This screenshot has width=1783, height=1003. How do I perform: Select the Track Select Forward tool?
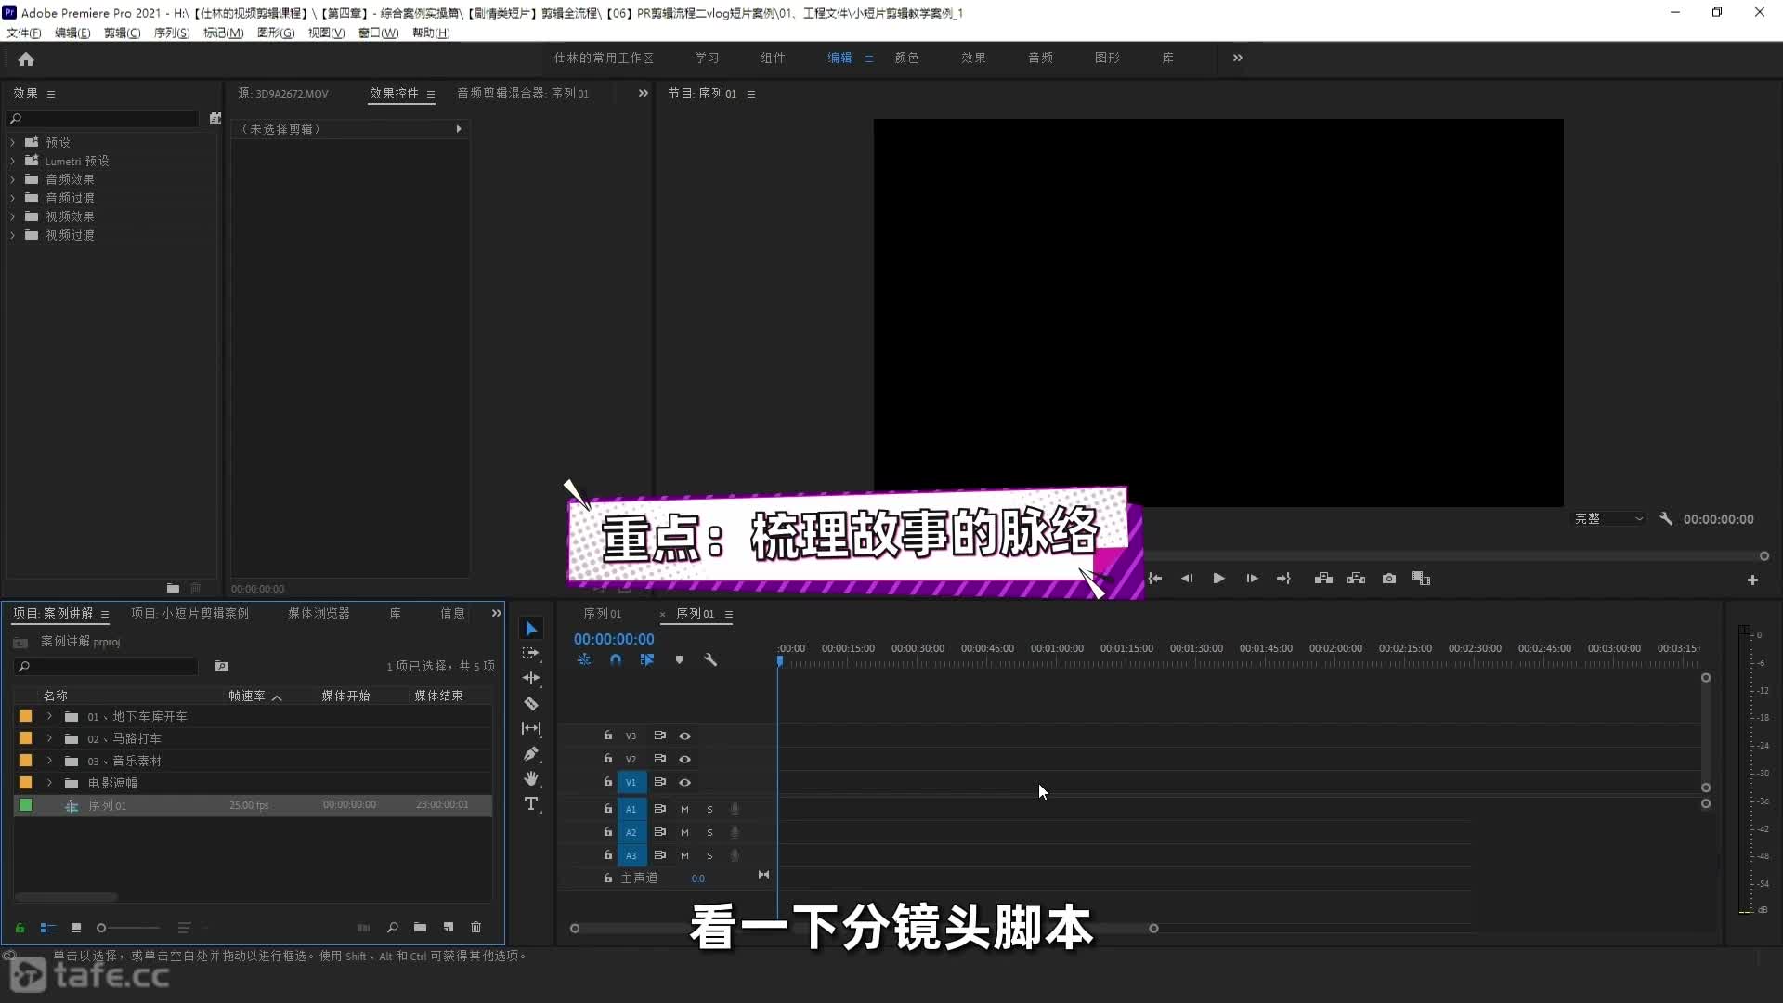[531, 653]
